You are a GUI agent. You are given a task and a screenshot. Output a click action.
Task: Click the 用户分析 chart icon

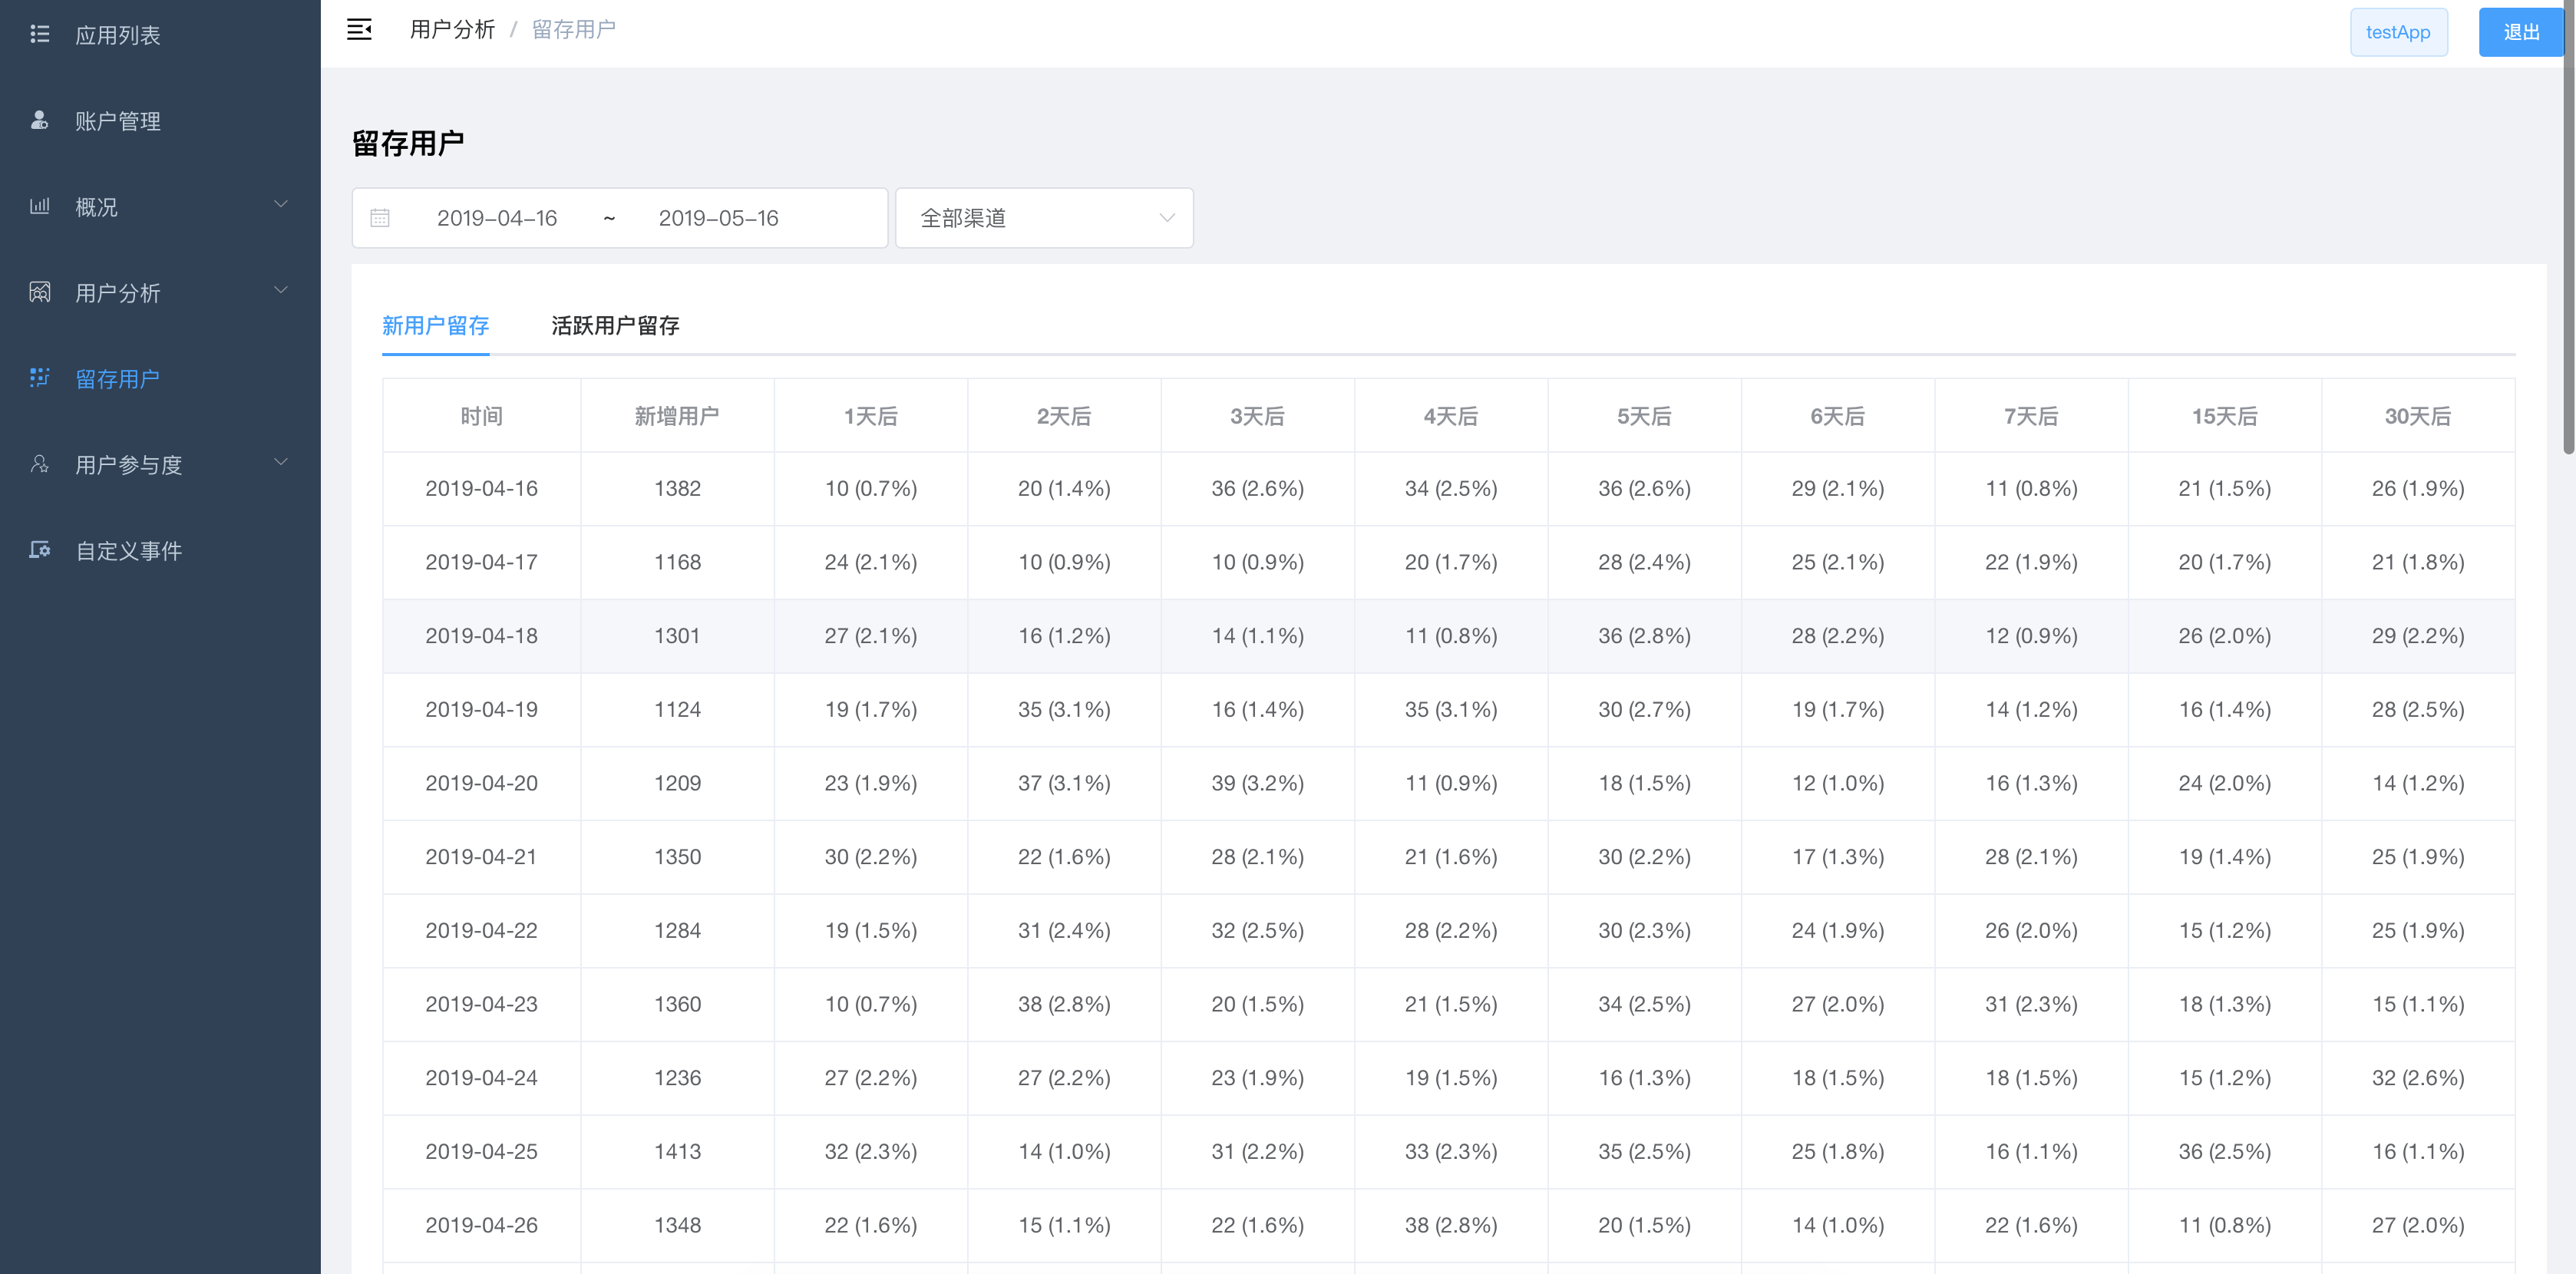tap(40, 292)
